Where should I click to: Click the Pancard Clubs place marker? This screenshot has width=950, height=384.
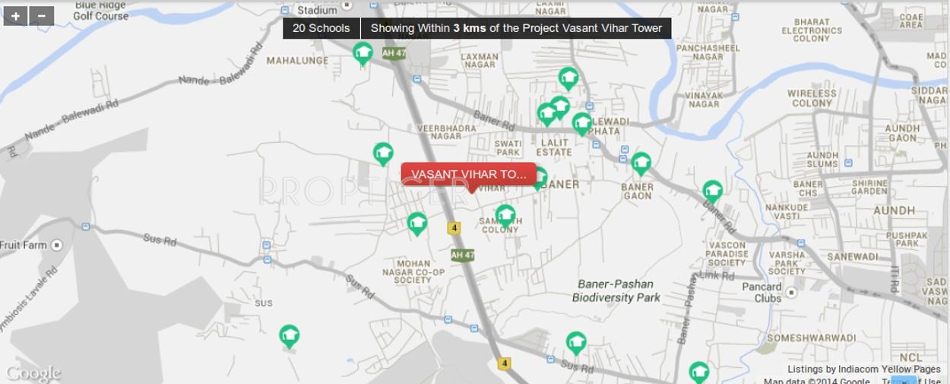click(x=791, y=292)
